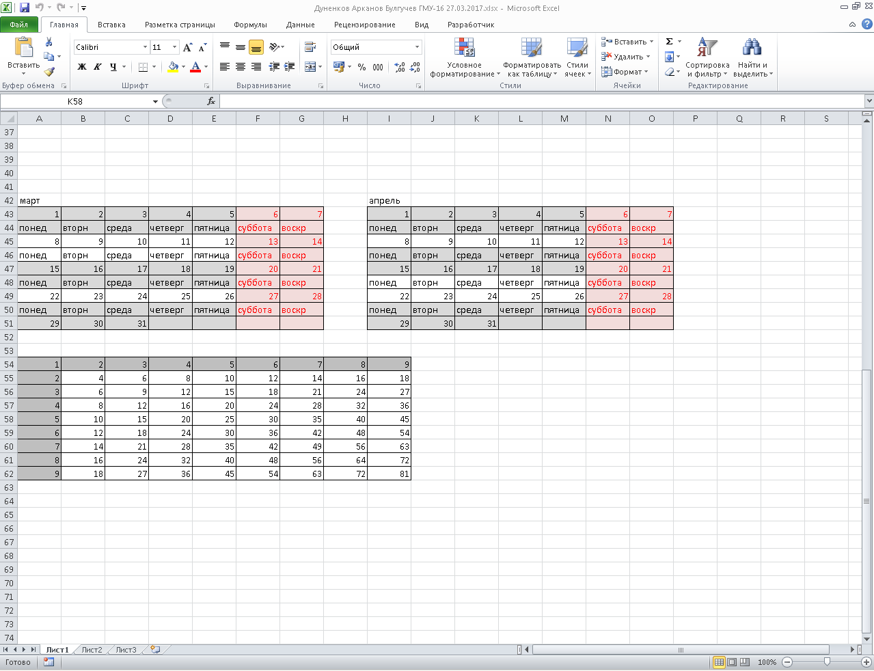
Task: Click accounting number format icon
Action: click(339, 67)
